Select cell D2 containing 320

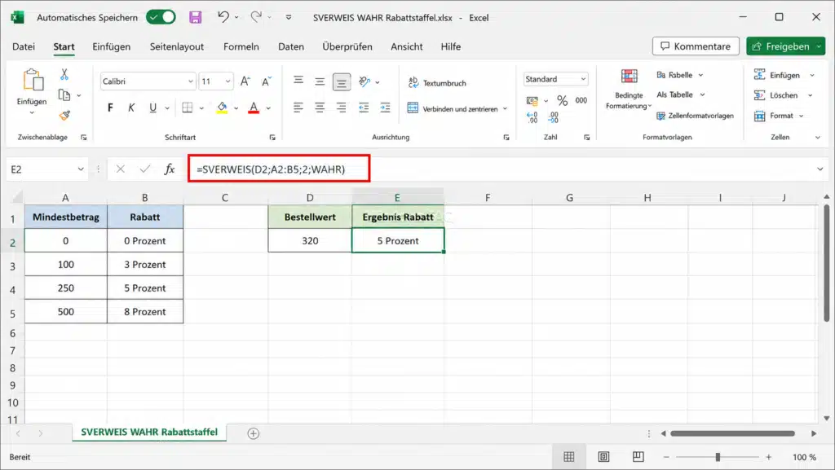(x=310, y=241)
